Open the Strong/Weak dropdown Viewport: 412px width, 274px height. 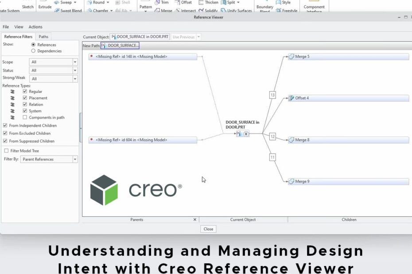click(75, 79)
